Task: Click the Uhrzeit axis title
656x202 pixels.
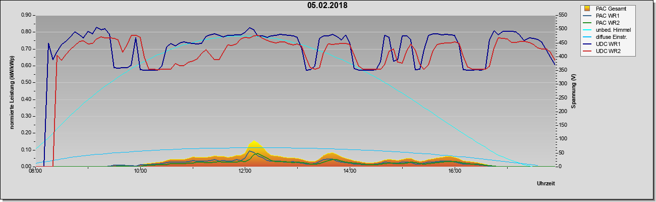Action: 546,184
